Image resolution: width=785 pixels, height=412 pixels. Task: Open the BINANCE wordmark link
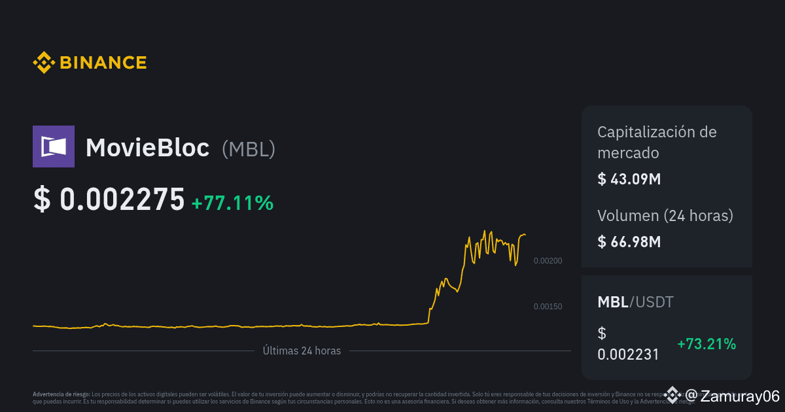pyautogui.click(x=103, y=63)
